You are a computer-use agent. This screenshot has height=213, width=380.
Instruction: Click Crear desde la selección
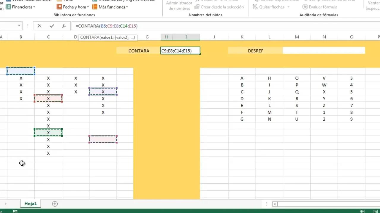point(219,7)
